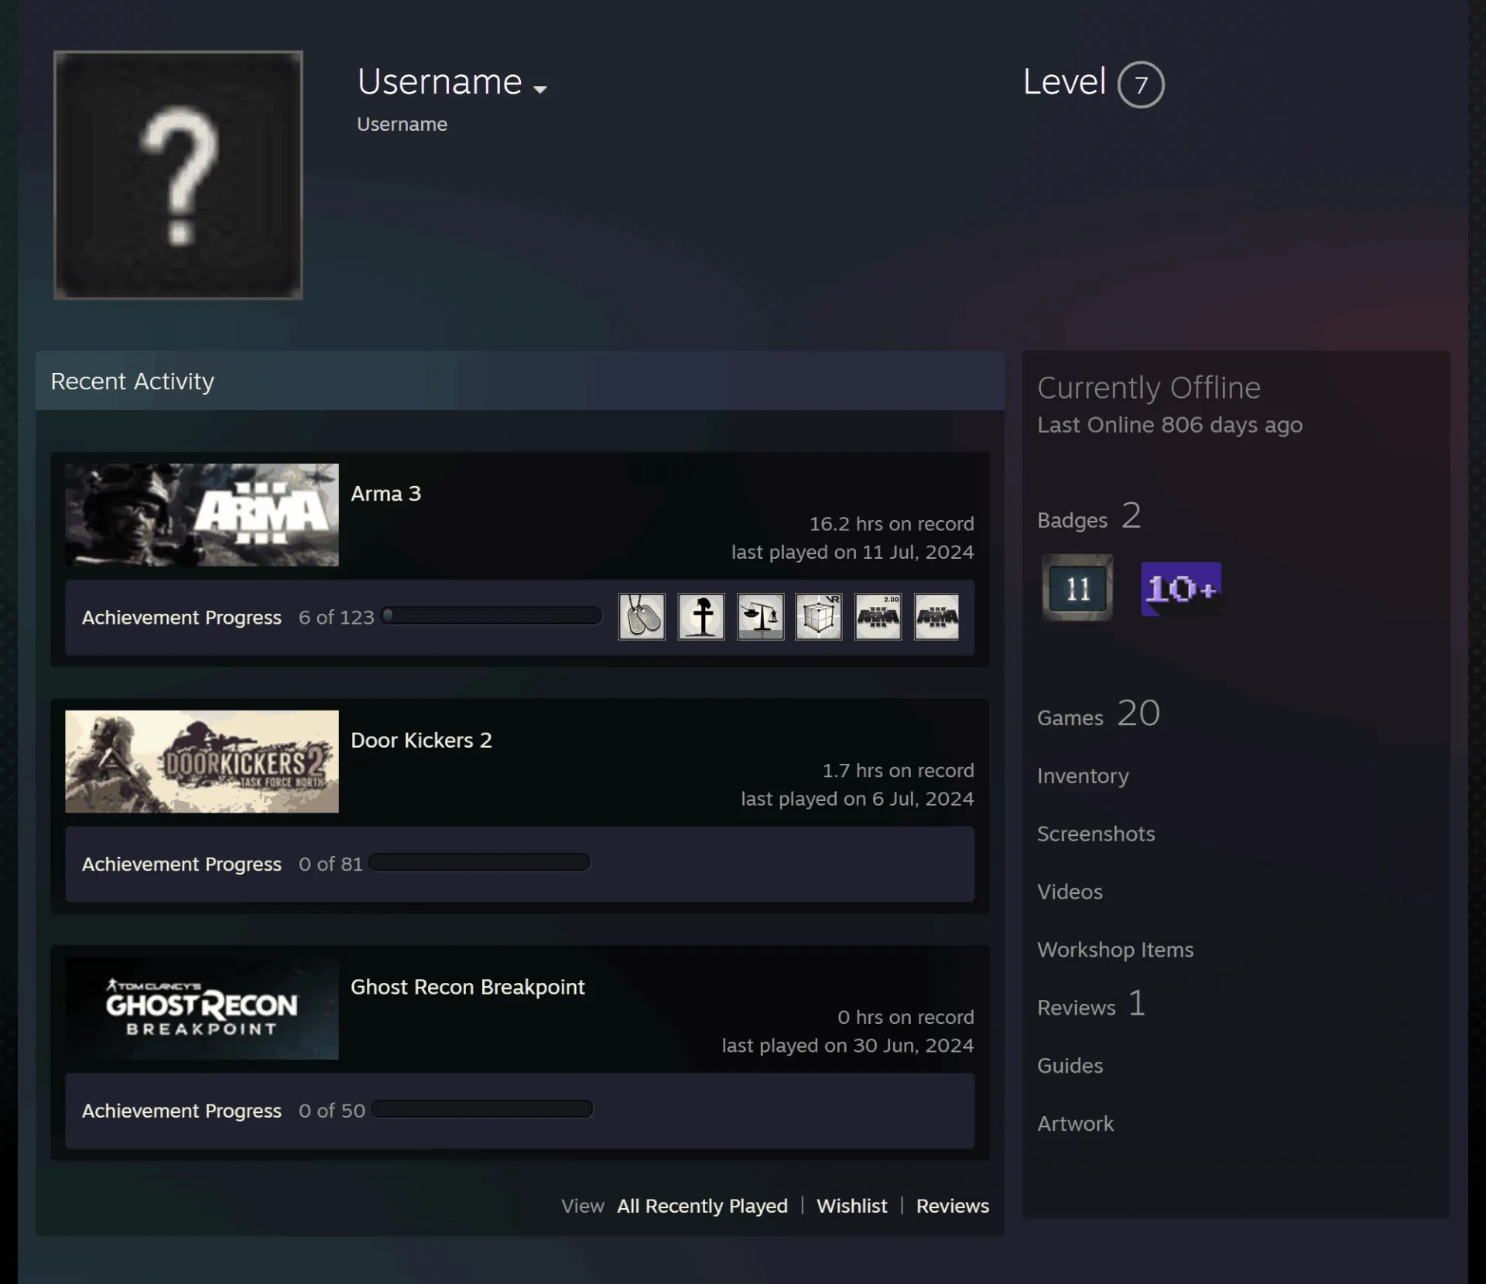
Task: Click the Door Kickers 2 title link
Action: tap(422, 741)
